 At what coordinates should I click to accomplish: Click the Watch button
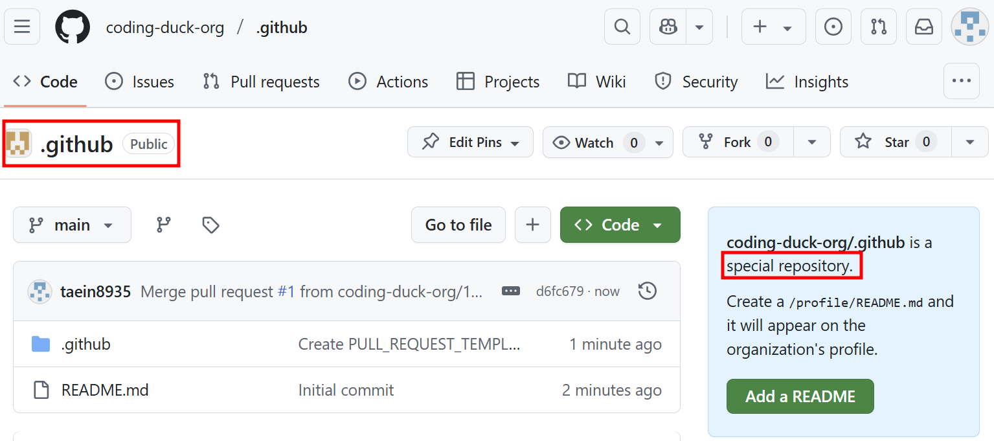pyautogui.click(x=595, y=142)
